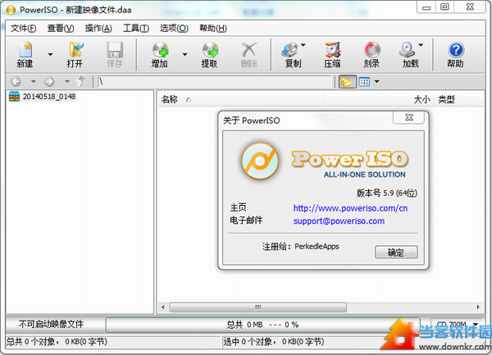The width and height of the screenshot is (492, 355).
Task: Click the 总共 0 个对象 status text
Action: (57, 342)
